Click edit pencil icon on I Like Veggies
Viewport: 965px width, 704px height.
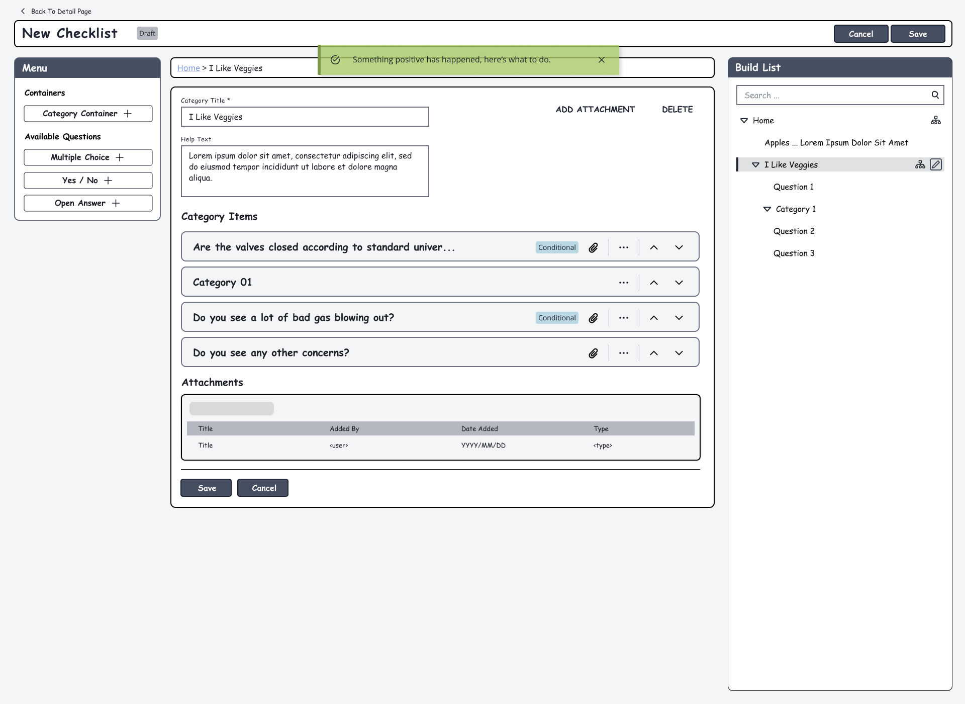[x=936, y=164]
